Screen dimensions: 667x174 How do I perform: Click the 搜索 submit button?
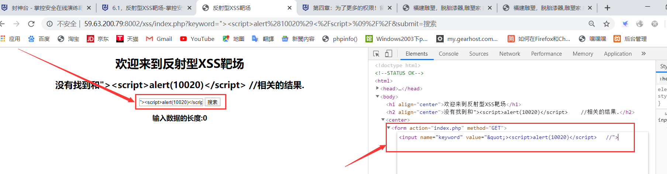coord(213,102)
